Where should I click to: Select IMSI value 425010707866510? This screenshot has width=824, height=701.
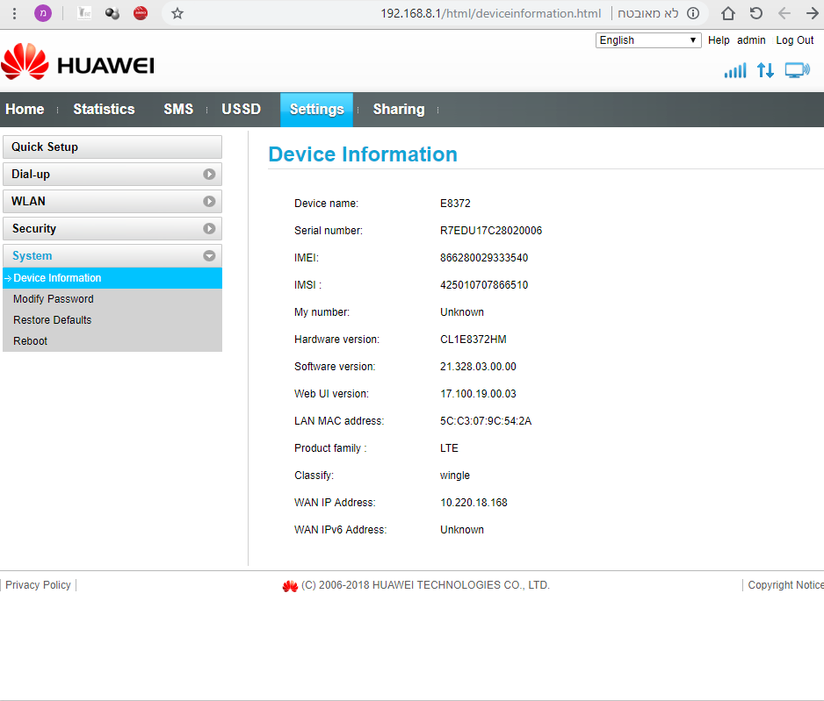pyautogui.click(x=484, y=285)
